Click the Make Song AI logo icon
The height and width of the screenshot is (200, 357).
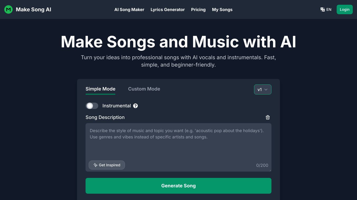tap(8, 9)
